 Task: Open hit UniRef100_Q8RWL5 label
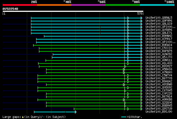tap(159, 18)
